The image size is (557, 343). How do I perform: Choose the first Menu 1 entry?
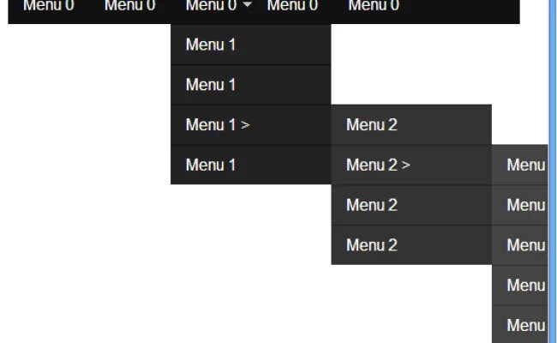[251, 45]
